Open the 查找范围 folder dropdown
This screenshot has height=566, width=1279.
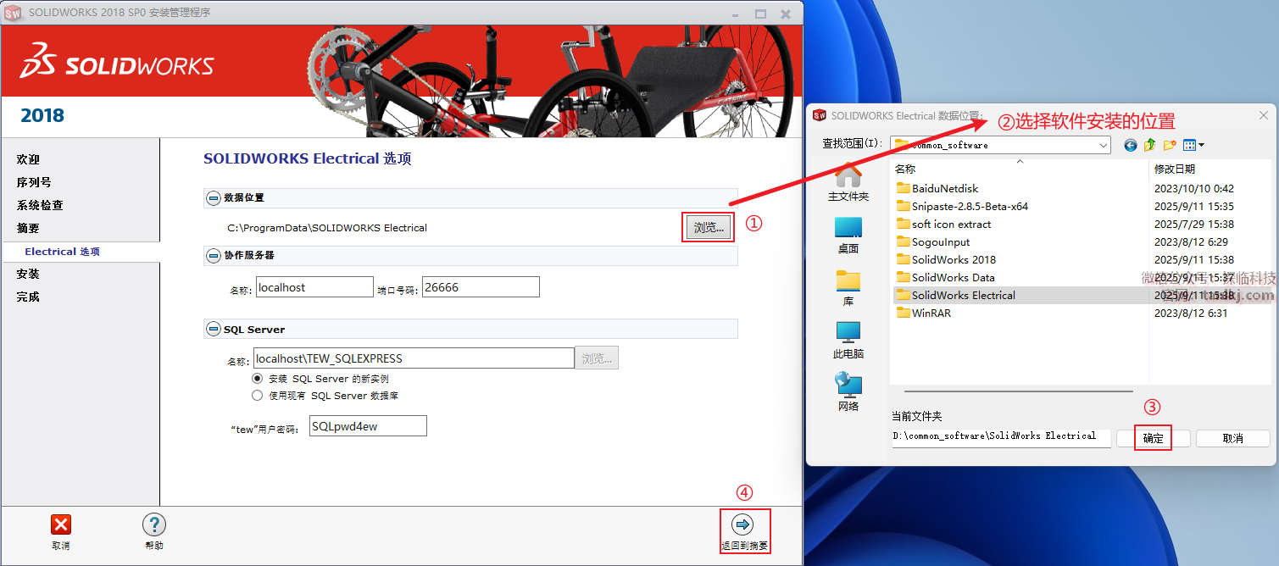(1104, 145)
